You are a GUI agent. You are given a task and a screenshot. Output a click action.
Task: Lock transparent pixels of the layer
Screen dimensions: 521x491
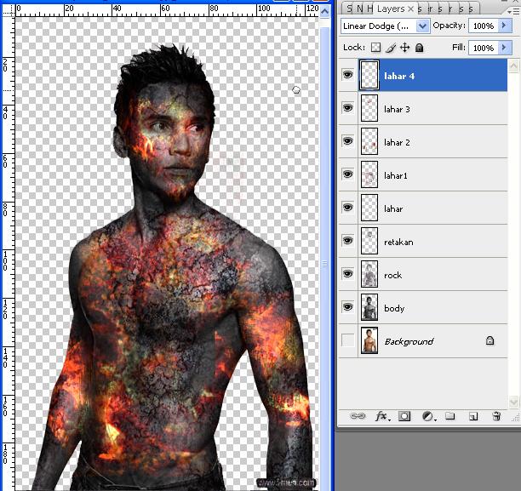coord(375,48)
